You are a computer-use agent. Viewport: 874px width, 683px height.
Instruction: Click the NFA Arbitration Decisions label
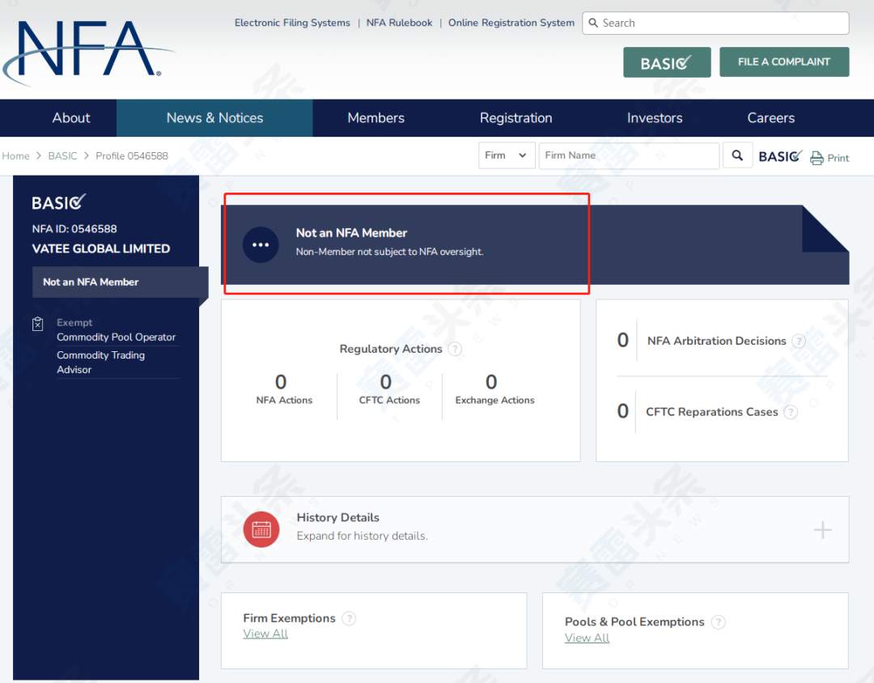tap(716, 341)
